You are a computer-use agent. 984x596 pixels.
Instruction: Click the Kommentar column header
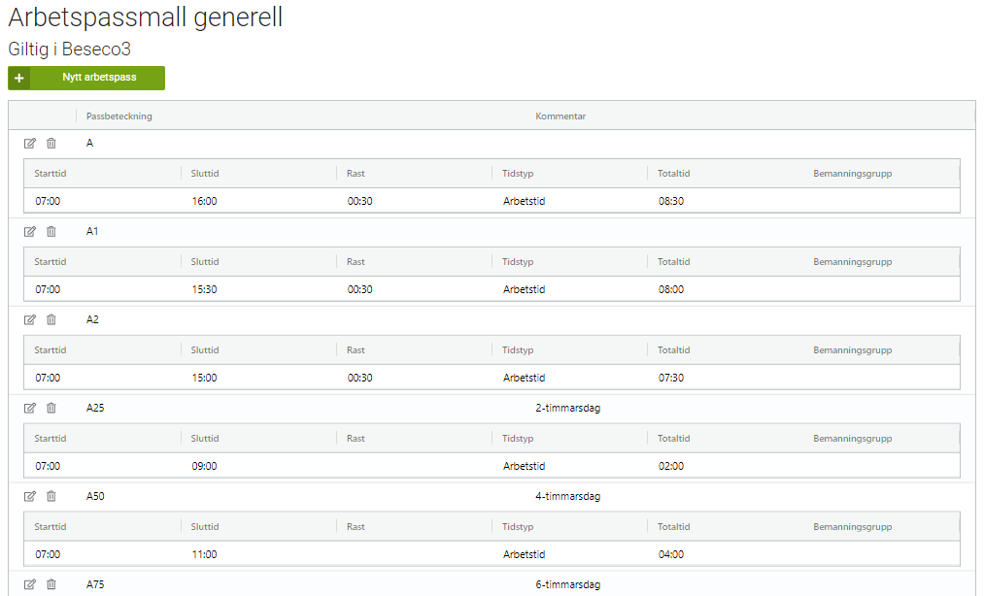[x=560, y=116]
